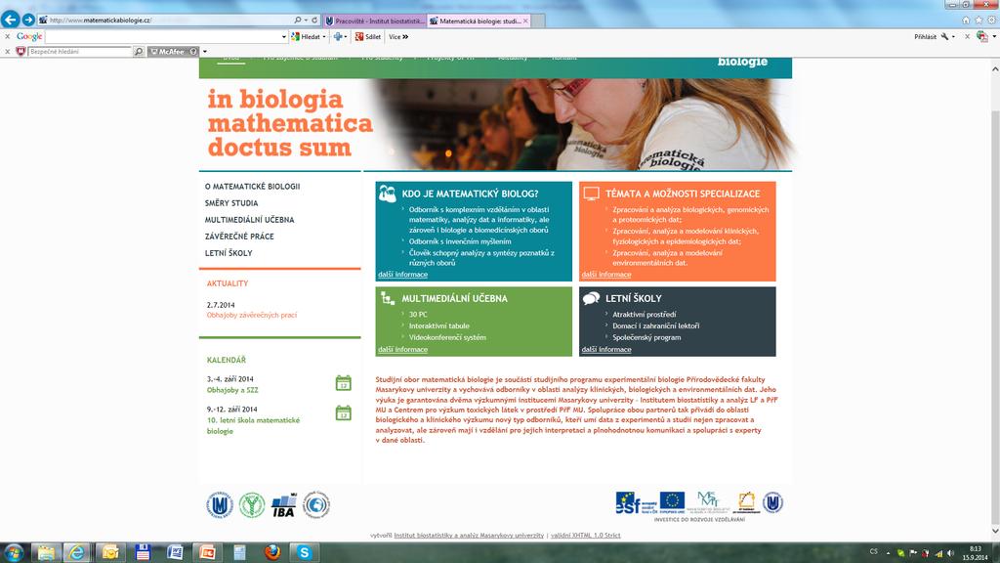
Task: Click the Sdílet share button
Action: (368, 37)
